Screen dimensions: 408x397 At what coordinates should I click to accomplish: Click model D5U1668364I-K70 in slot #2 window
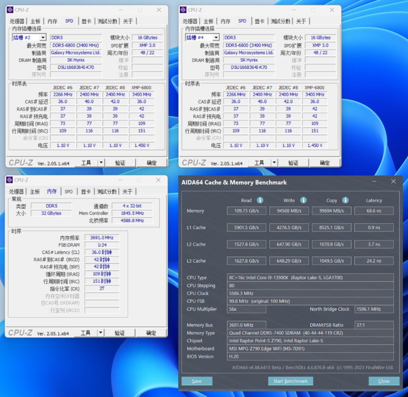76,67
